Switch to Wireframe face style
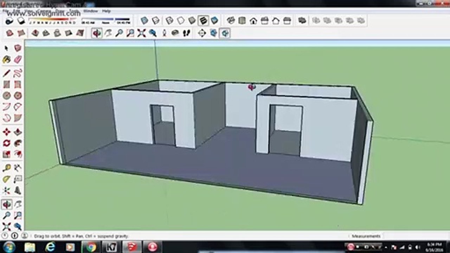The image size is (450, 253). tap(169, 21)
